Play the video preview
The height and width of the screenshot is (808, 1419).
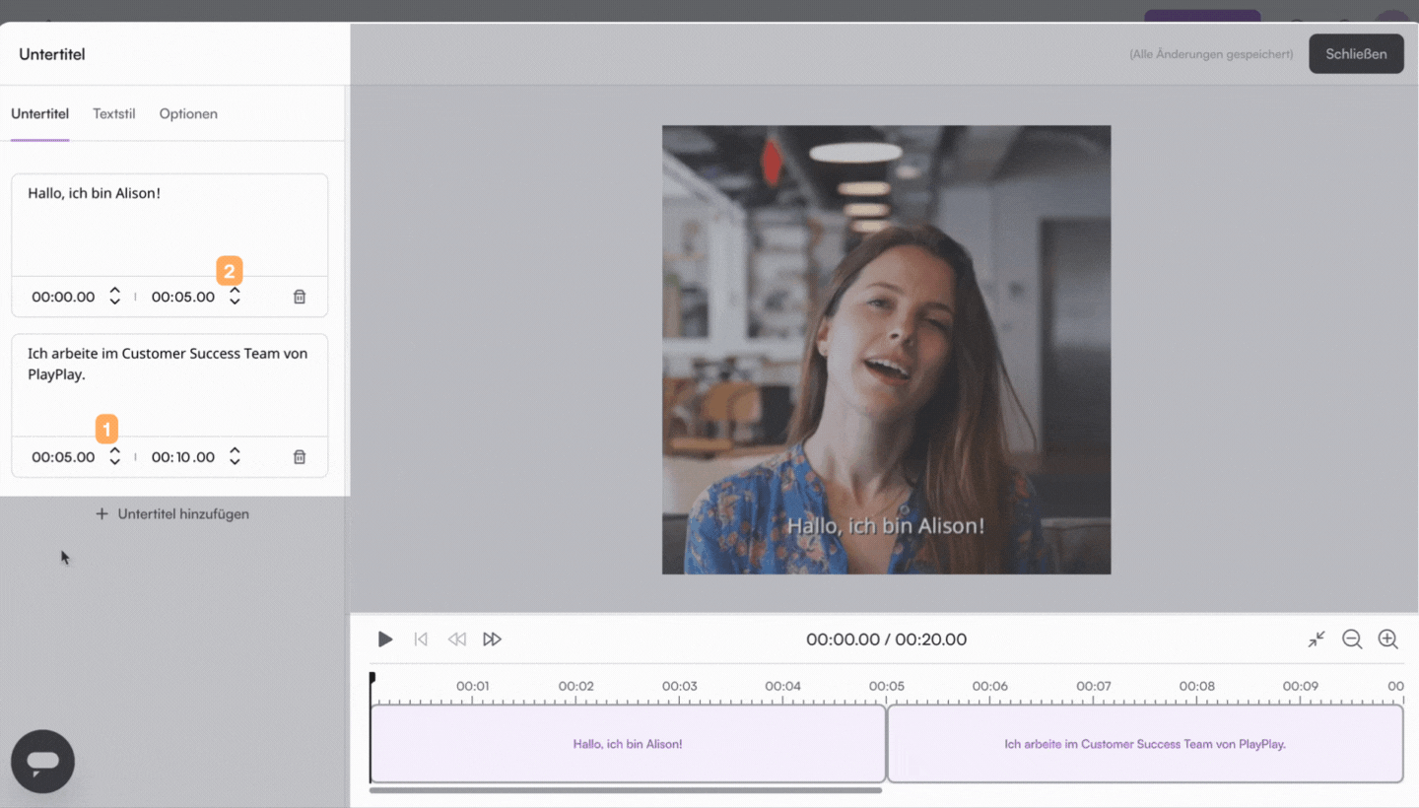[385, 640]
